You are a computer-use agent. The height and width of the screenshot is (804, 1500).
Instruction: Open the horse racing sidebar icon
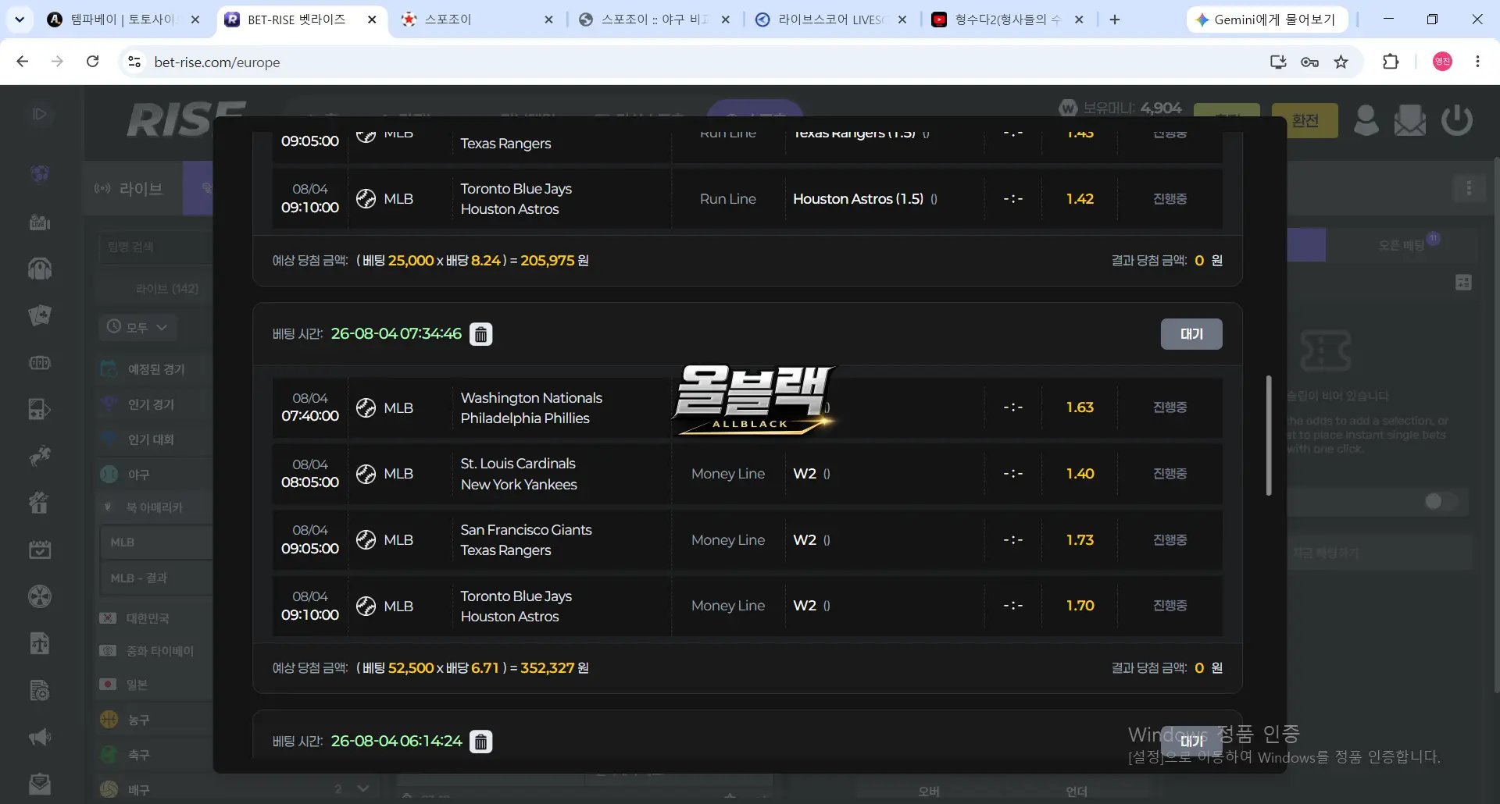click(x=40, y=456)
